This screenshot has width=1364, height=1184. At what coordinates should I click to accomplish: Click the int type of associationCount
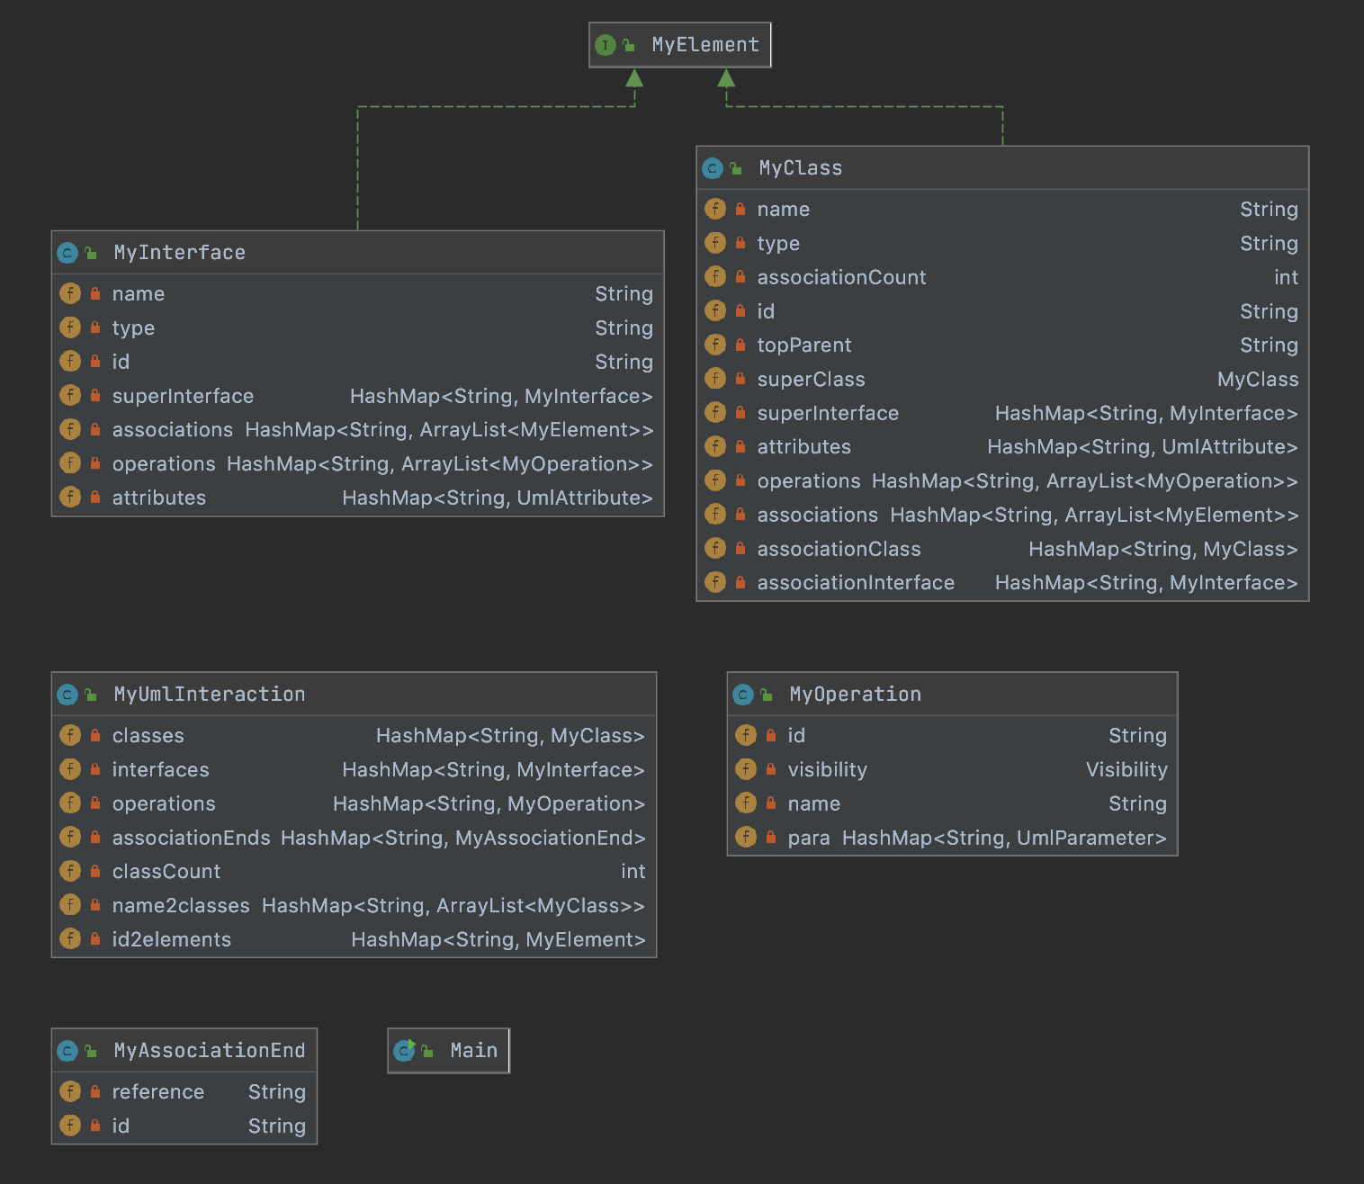click(1287, 277)
